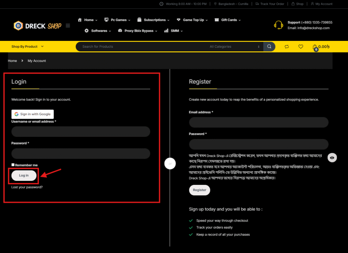Expand the Softwares dropdown menu
This screenshot has height=253, width=348.
click(110, 31)
